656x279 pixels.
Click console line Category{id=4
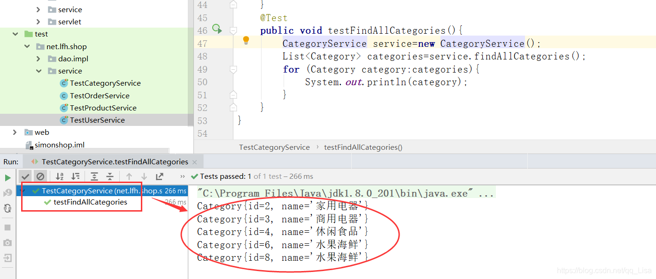283,232
